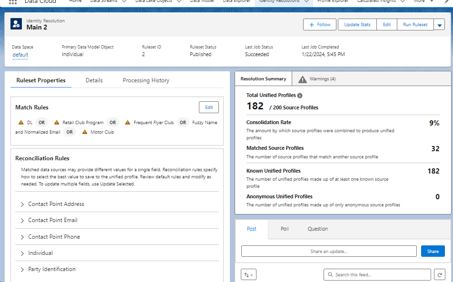
Task: Expand the Individual reconciliation rules
Action: 22,253
